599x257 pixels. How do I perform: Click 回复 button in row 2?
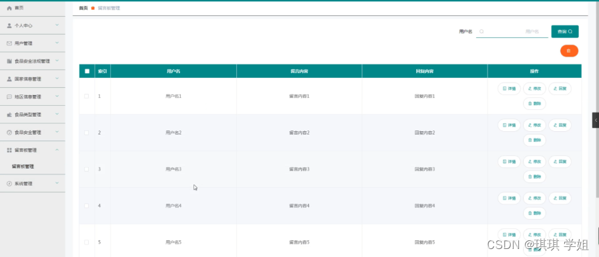pos(560,125)
